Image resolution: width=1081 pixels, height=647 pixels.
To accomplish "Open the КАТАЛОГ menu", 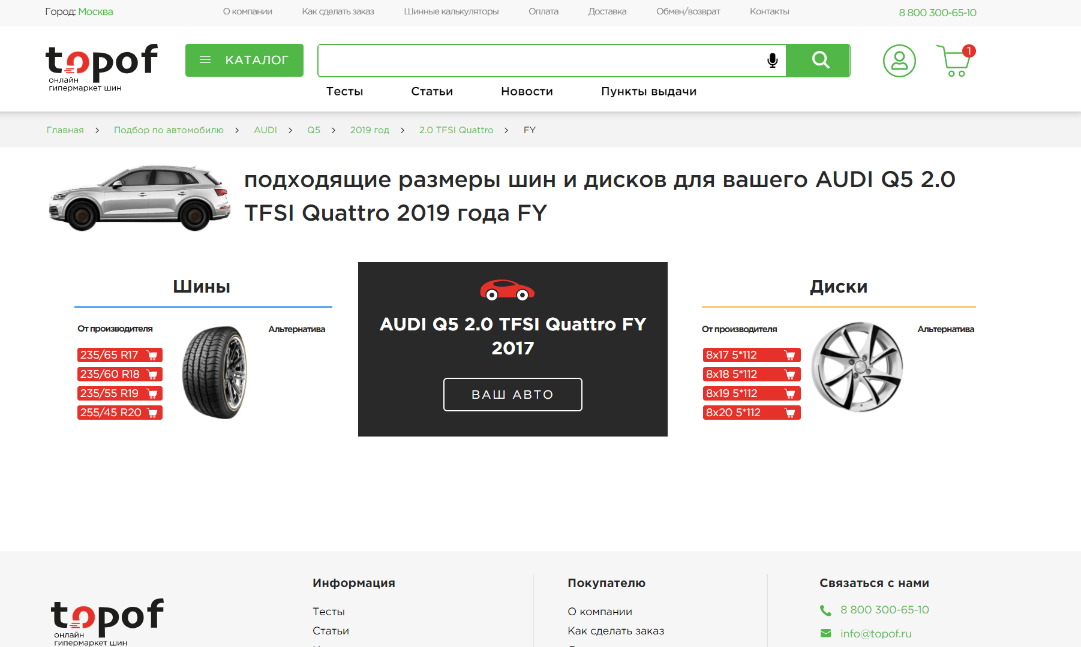I will point(244,60).
